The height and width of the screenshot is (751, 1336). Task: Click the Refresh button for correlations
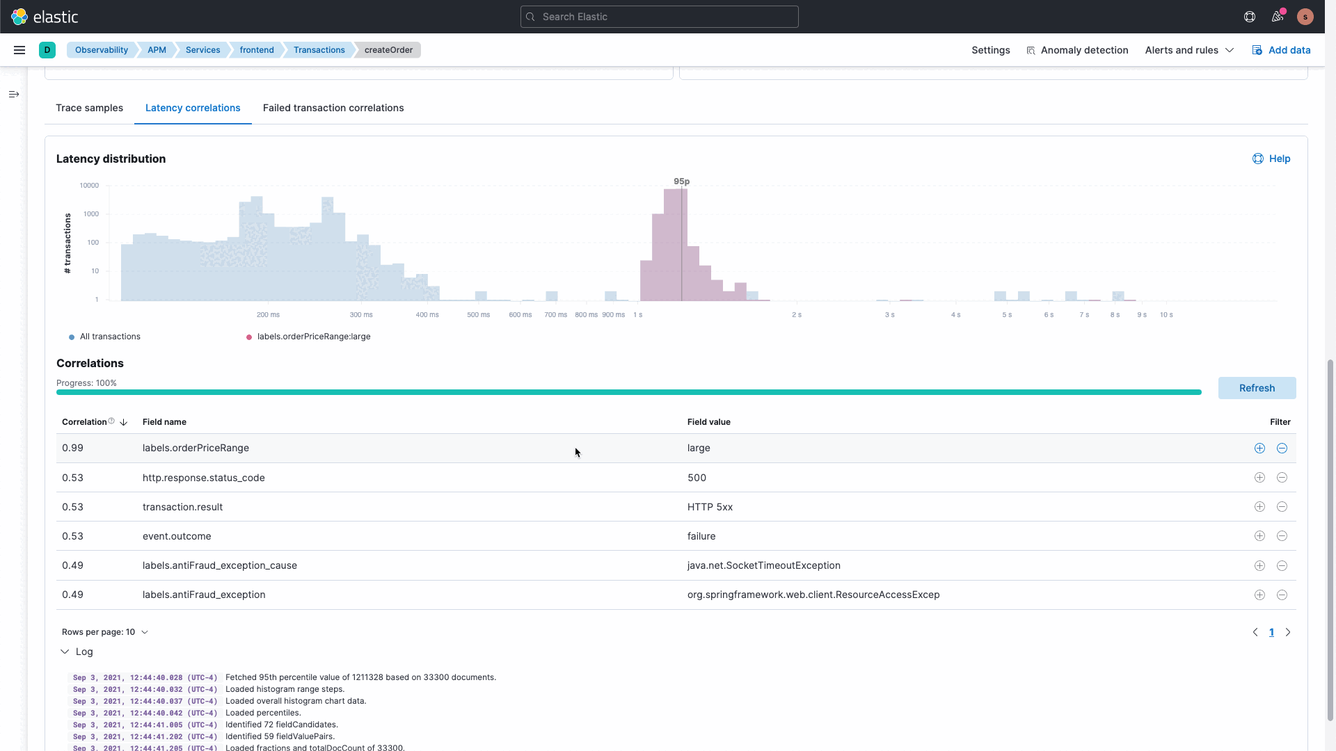[x=1257, y=387]
